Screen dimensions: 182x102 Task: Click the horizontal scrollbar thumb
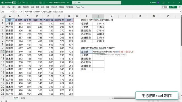125,98
